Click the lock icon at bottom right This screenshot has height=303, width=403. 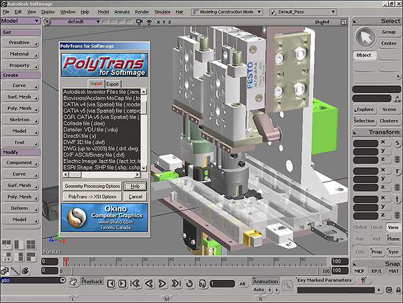[x=398, y=290]
